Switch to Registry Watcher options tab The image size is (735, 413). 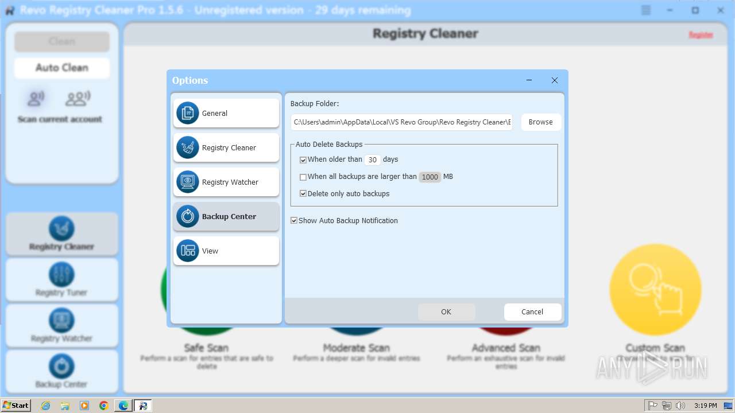[226, 182]
